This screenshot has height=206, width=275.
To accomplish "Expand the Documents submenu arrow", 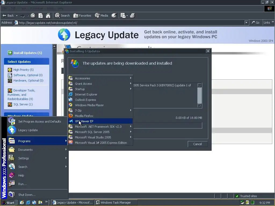I will click(x=66, y=149).
